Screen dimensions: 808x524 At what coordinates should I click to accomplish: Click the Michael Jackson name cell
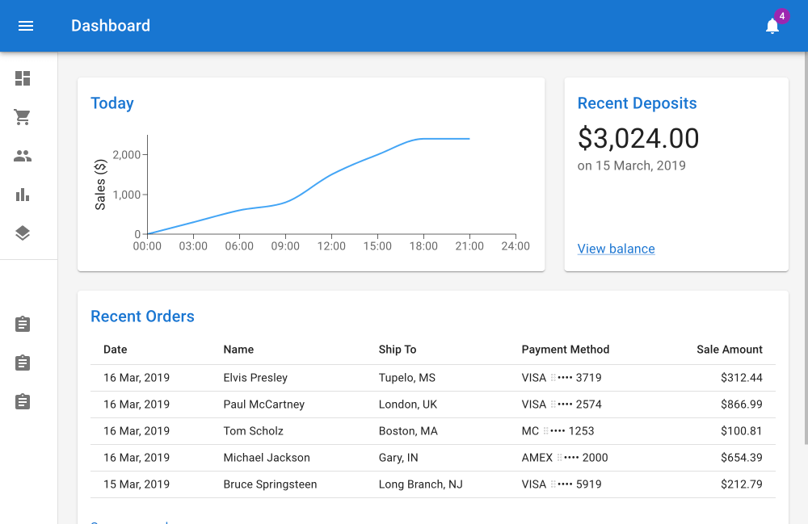pos(267,458)
